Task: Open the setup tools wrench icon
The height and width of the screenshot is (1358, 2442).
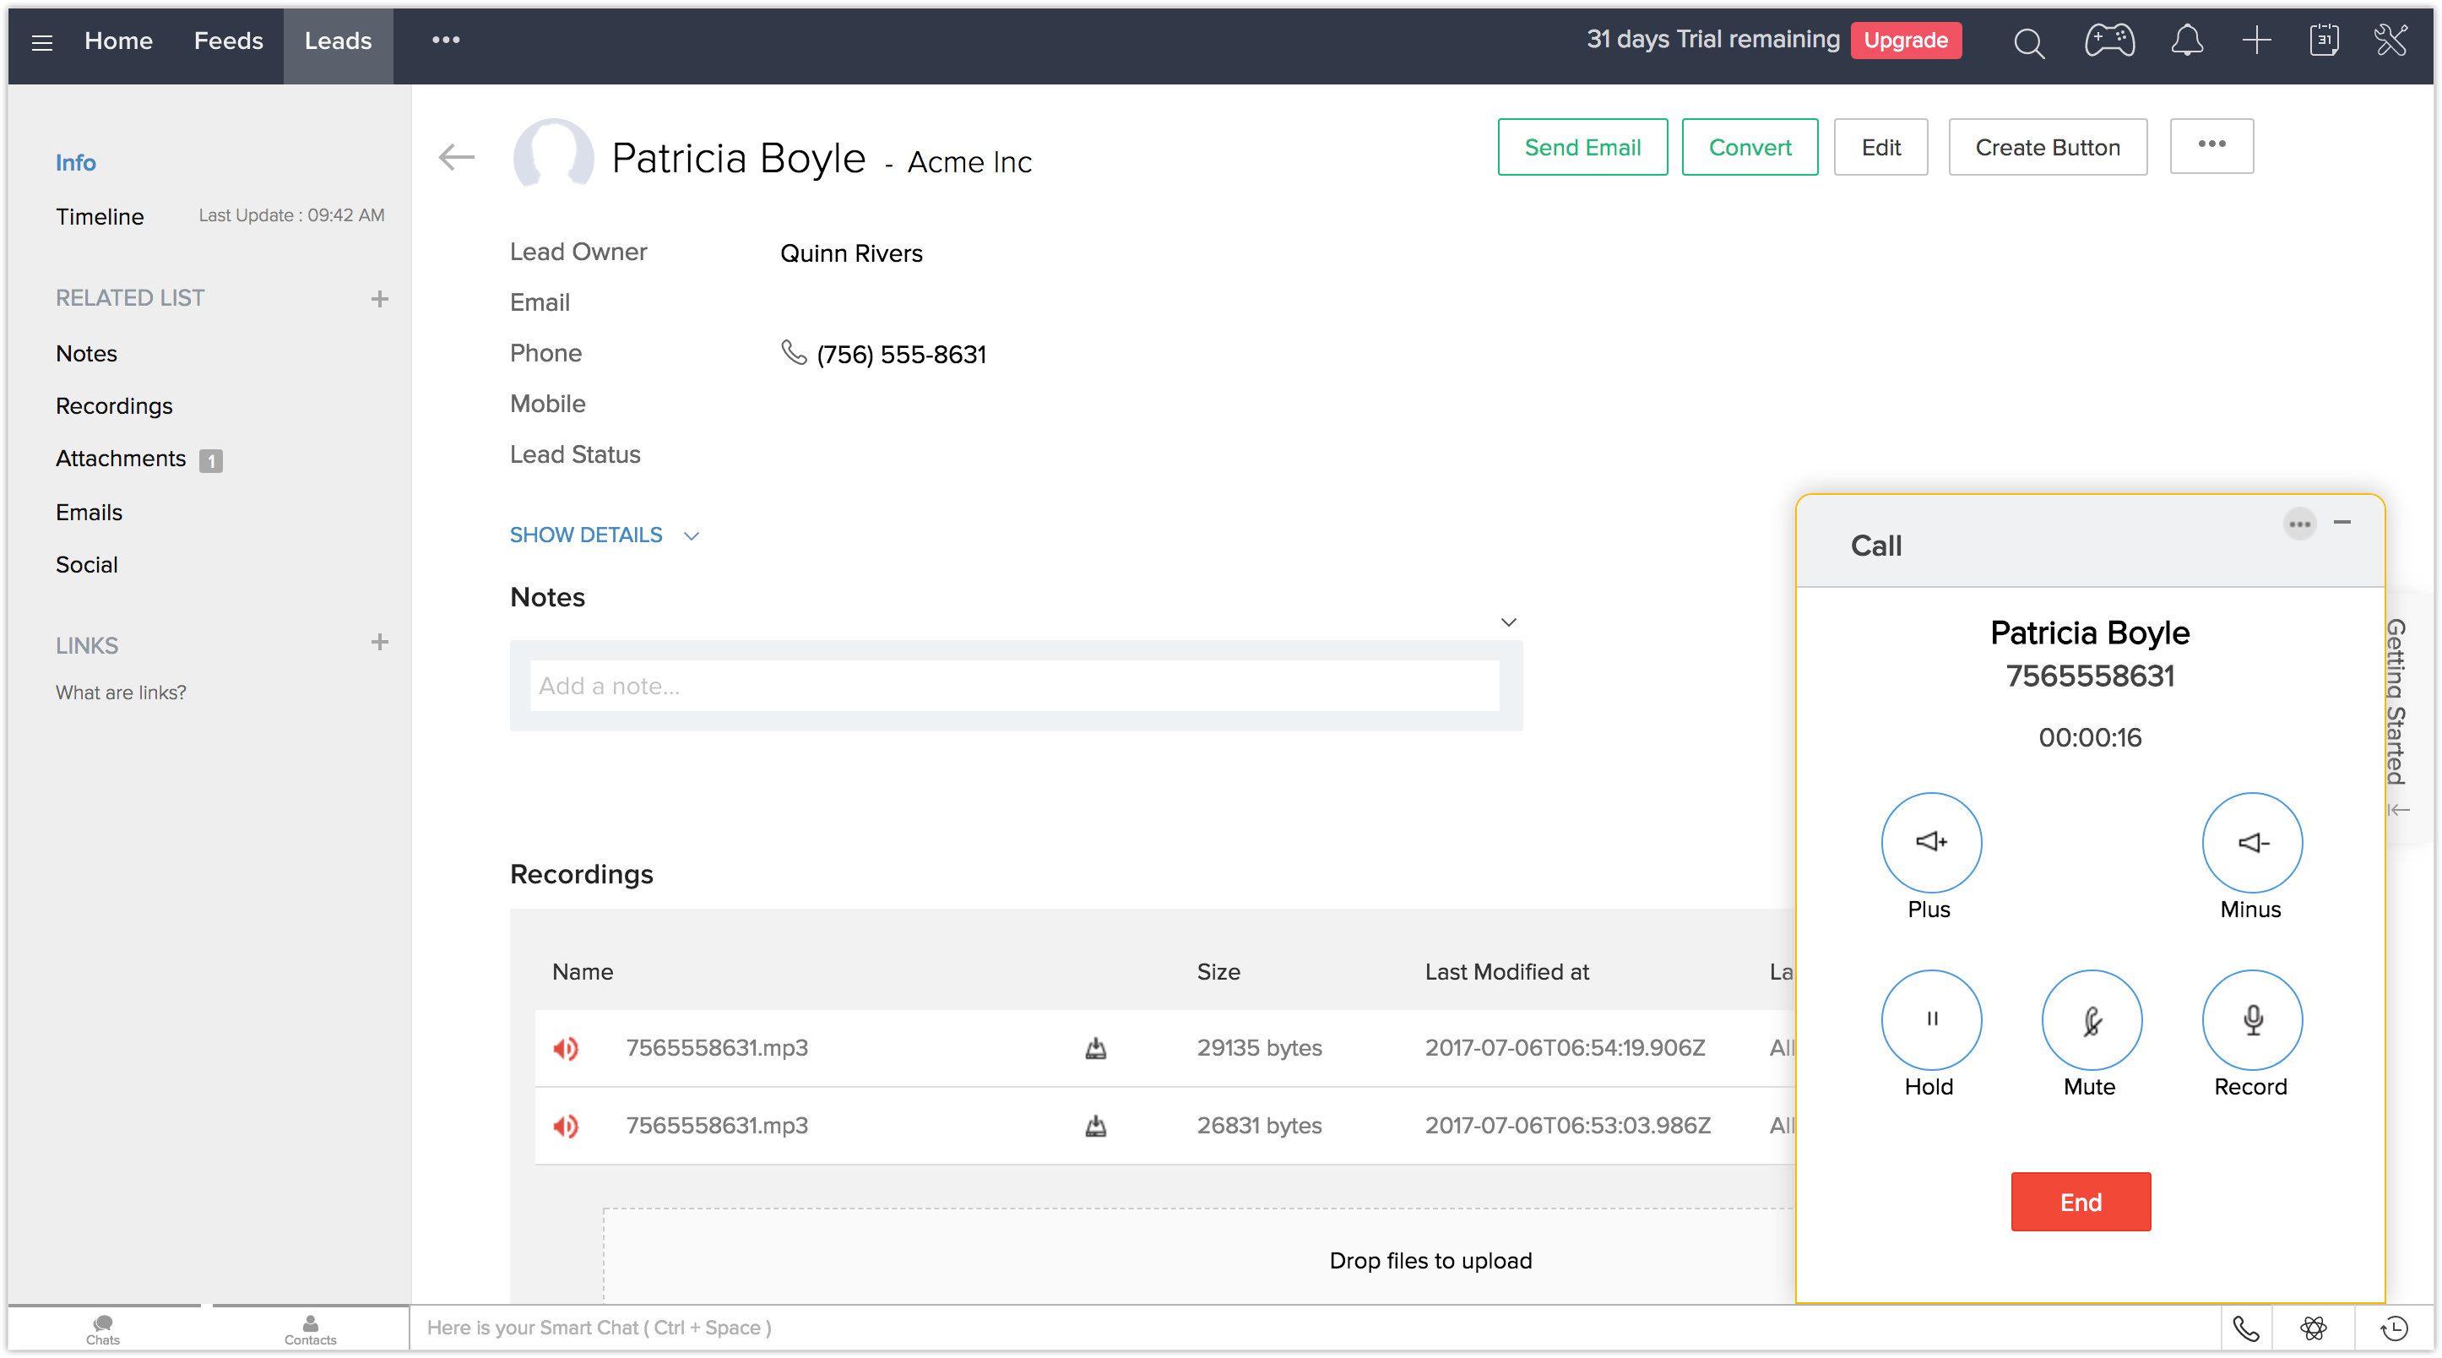Action: click(x=2390, y=41)
